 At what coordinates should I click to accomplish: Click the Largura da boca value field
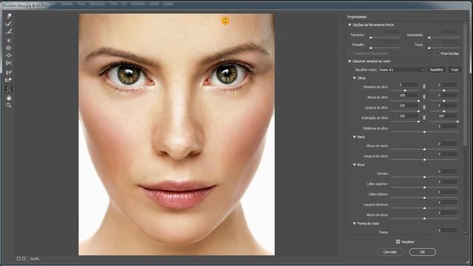[447, 202]
